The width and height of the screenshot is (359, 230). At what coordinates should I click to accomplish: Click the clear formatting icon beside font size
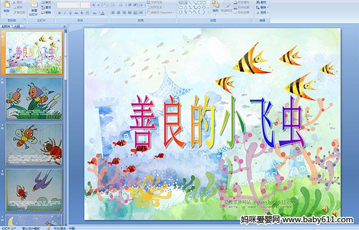point(105,5)
